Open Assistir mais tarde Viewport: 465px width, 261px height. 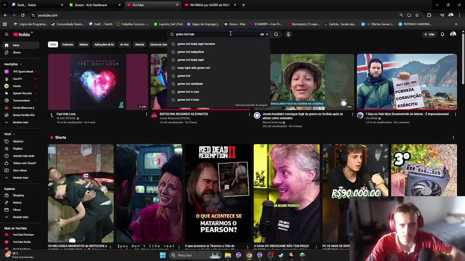tap(21, 156)
